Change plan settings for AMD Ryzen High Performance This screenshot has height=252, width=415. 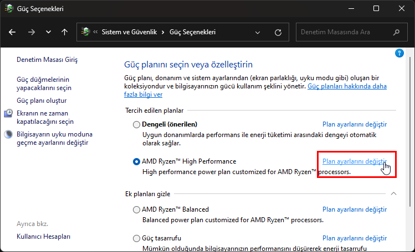(x=355, y=161)
